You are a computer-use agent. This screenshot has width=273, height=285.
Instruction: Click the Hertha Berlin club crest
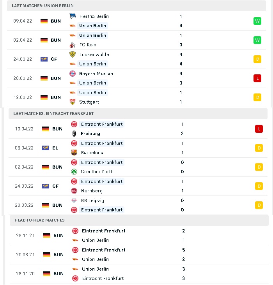pos(73,16)
